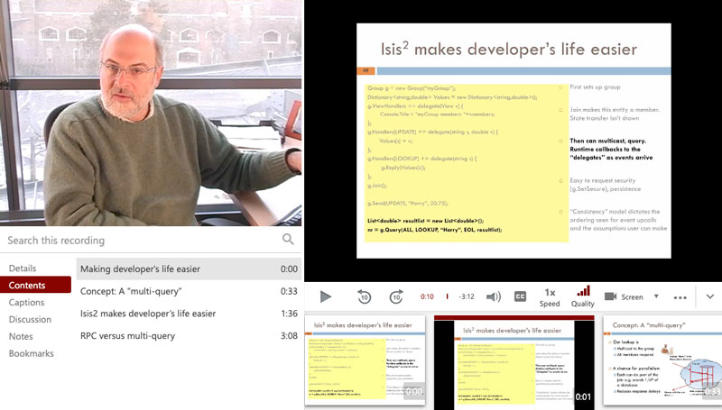This screenshot has width=722, height=410.
Task: Toggle closed captions CC button
Action: pyautogui.click(x=521, y=296)
